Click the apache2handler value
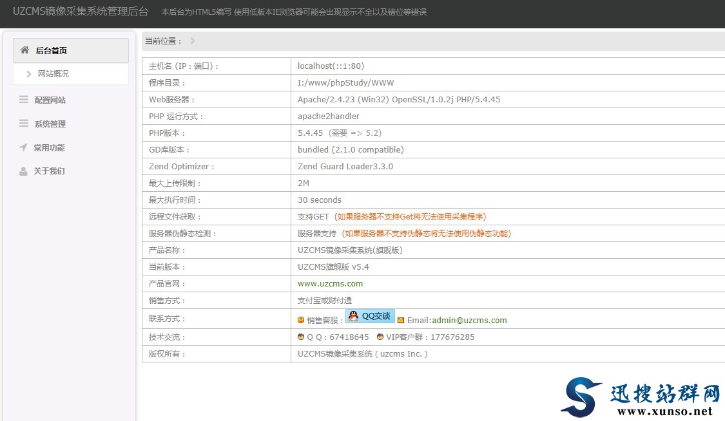725x421 pixels. (329, 116)
